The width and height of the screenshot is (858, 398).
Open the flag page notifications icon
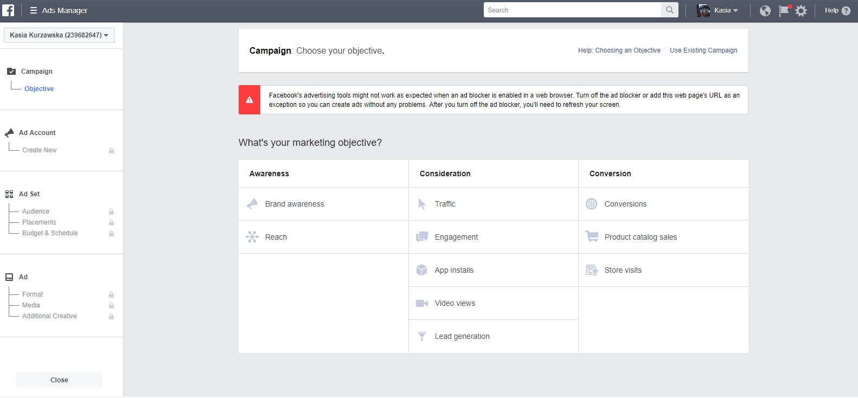pyautogui.click(x=784, y=10)
